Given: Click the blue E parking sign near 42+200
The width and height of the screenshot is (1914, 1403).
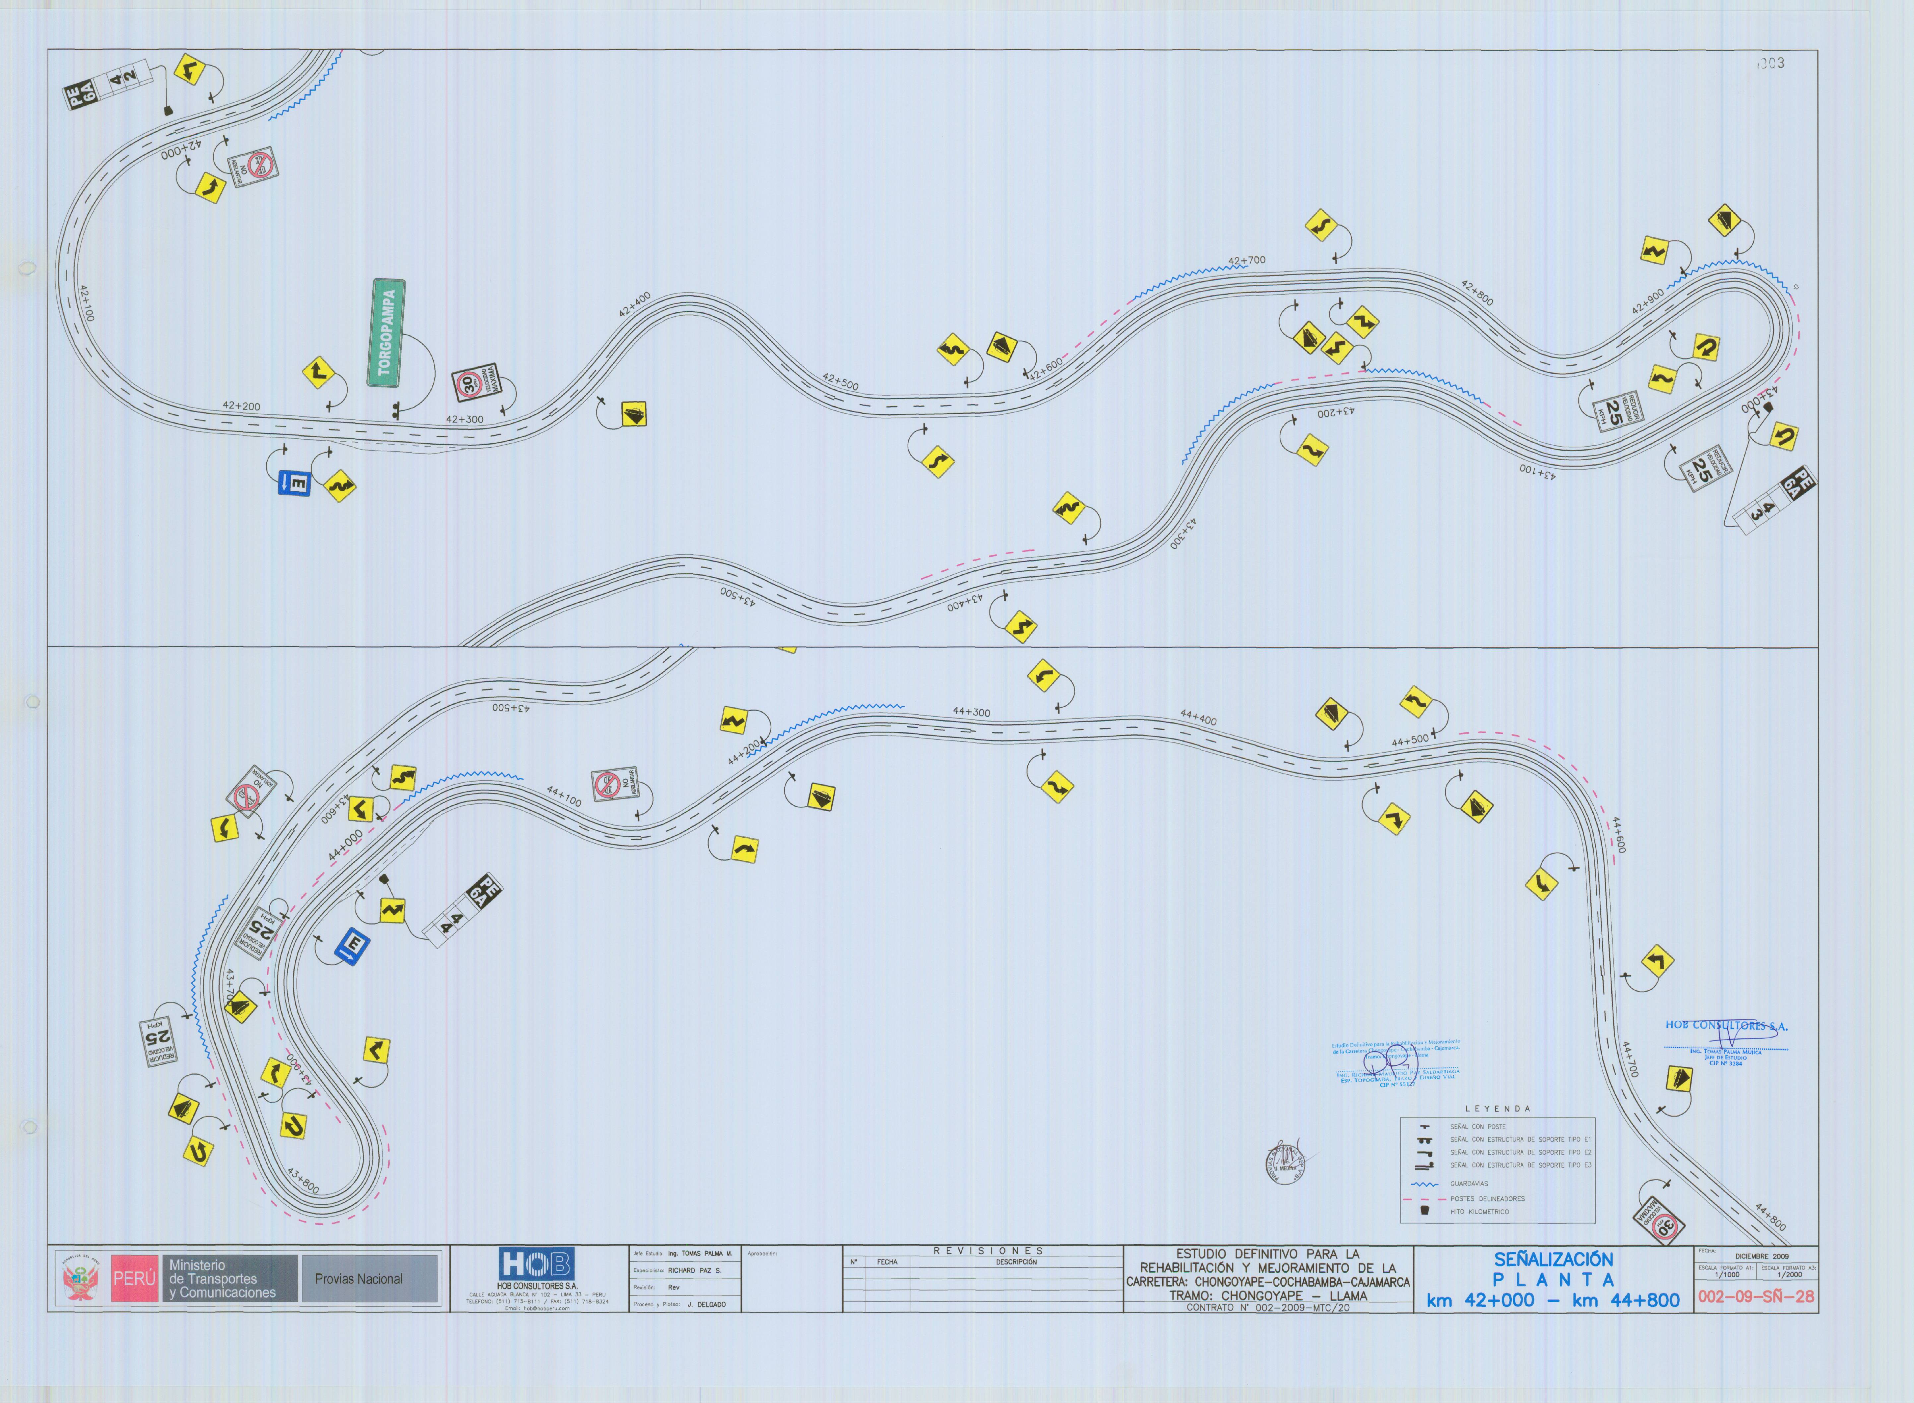Looking at the screenshot, I should tap(295, 483).
